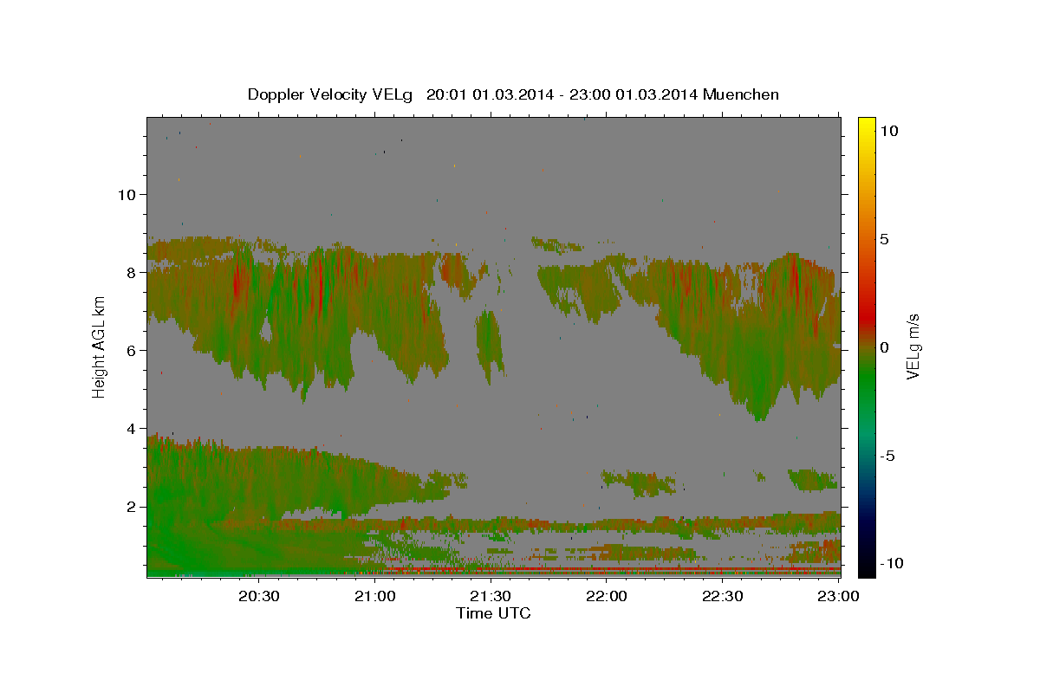Viewport: 1040px width, 693px height.
Task: Click the height axis label 8
Action: [131, 272]
